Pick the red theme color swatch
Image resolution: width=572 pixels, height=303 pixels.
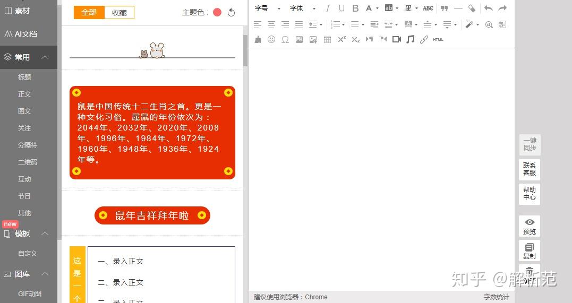coord(217,12)
